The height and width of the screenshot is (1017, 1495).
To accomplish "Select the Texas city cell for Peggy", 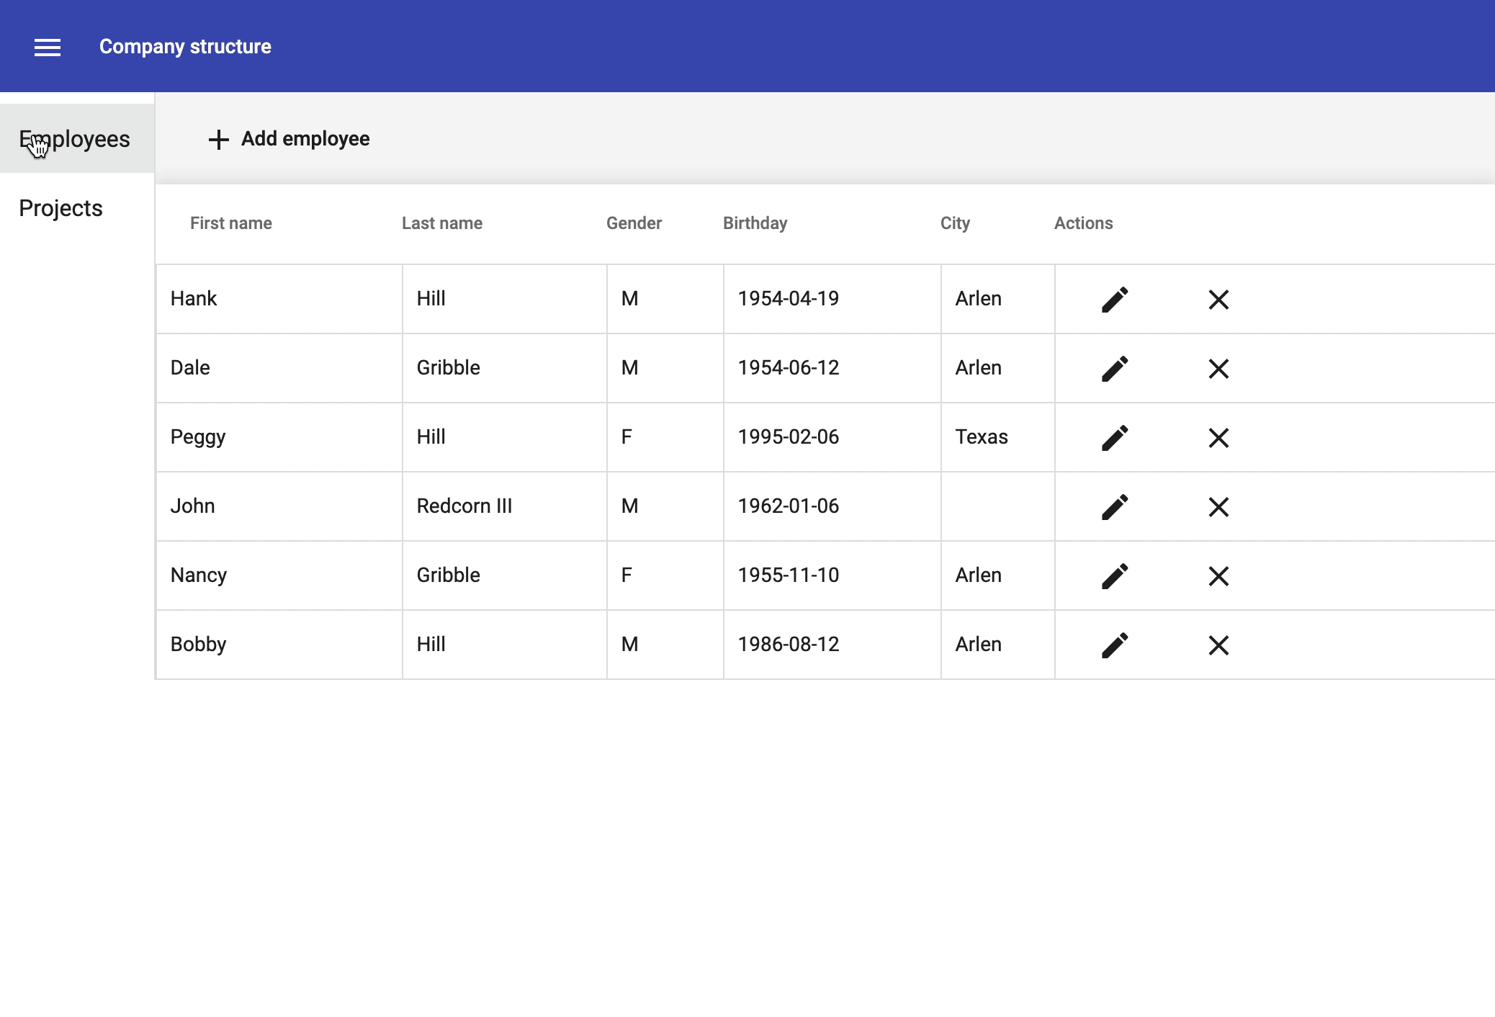I will click(981, 437).
